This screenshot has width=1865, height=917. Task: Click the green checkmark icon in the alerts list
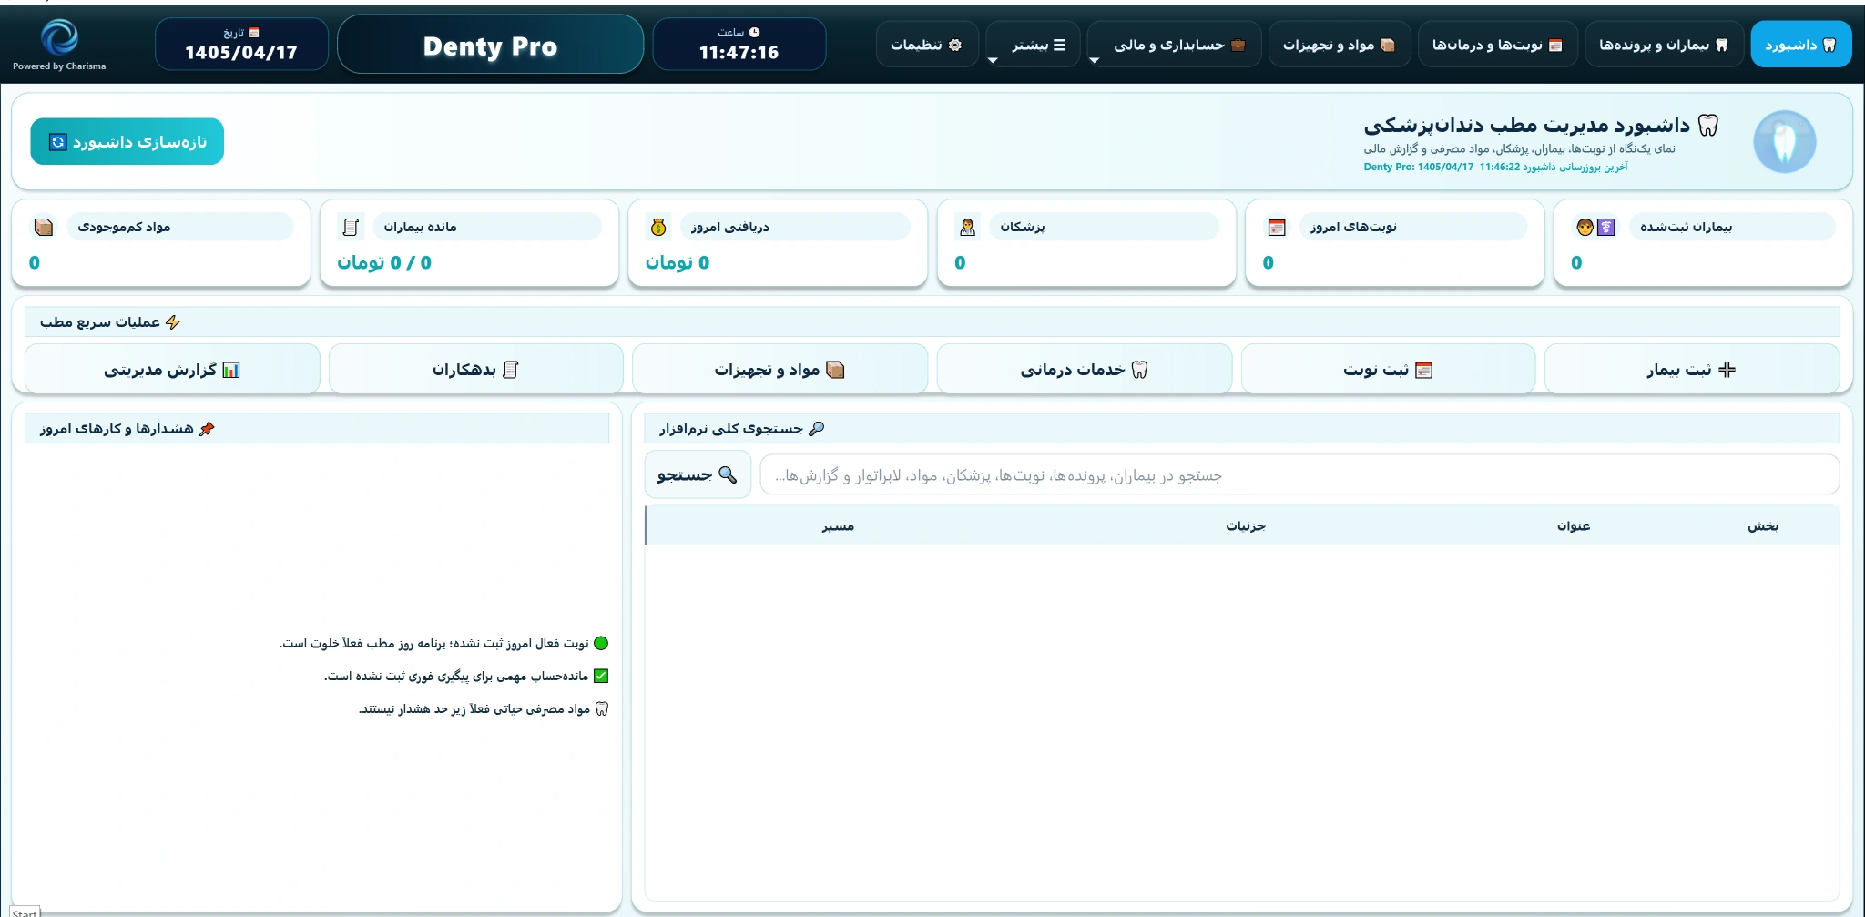(601, 676)
